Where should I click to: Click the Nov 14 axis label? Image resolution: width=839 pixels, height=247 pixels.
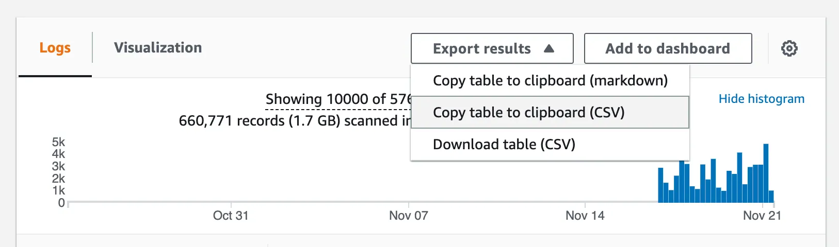(585, 216)
